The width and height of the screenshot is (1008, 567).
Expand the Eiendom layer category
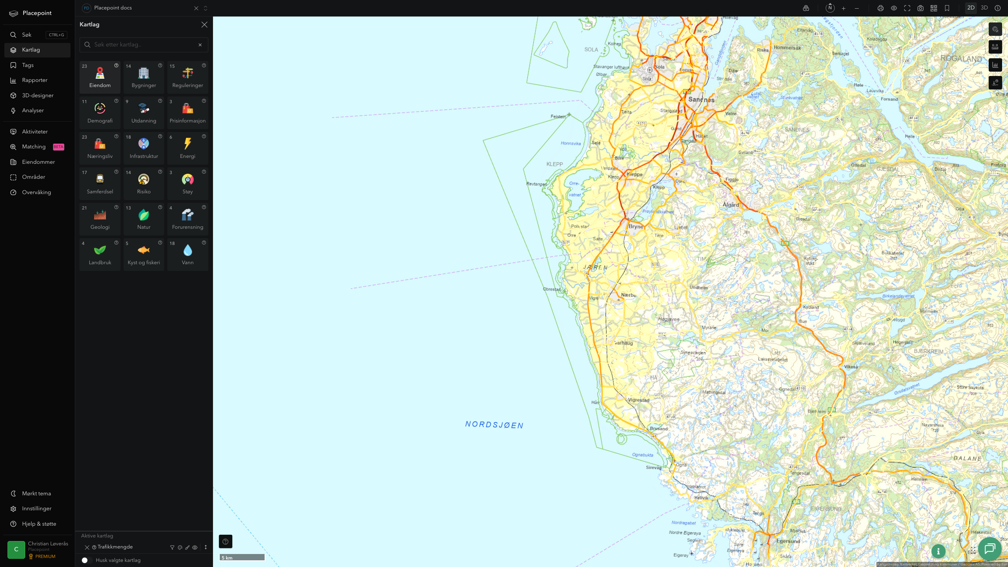[100, 77]
